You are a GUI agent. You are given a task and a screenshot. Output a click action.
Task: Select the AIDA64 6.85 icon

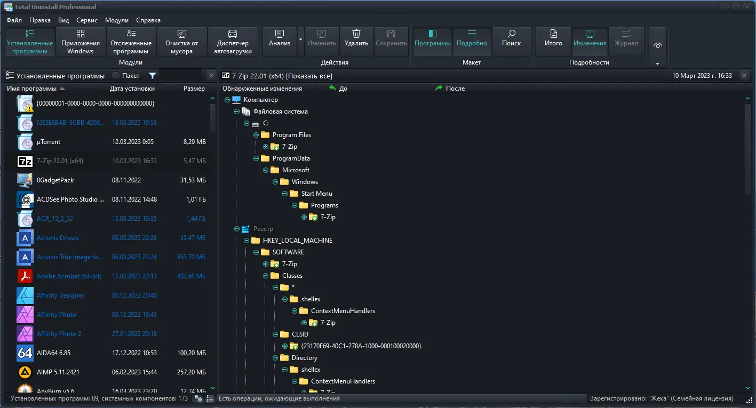pos(25,353)
